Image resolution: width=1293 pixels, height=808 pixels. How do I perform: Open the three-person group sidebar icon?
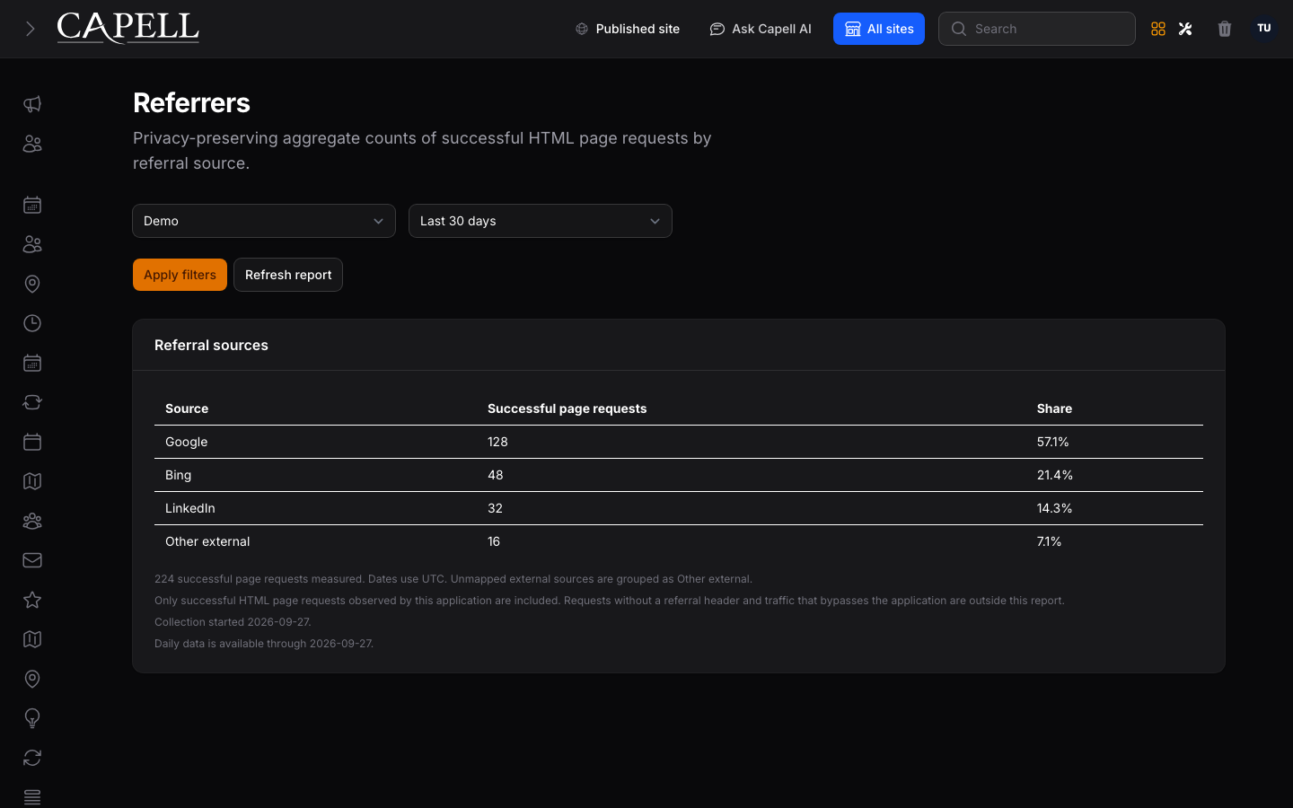point(32,521)
